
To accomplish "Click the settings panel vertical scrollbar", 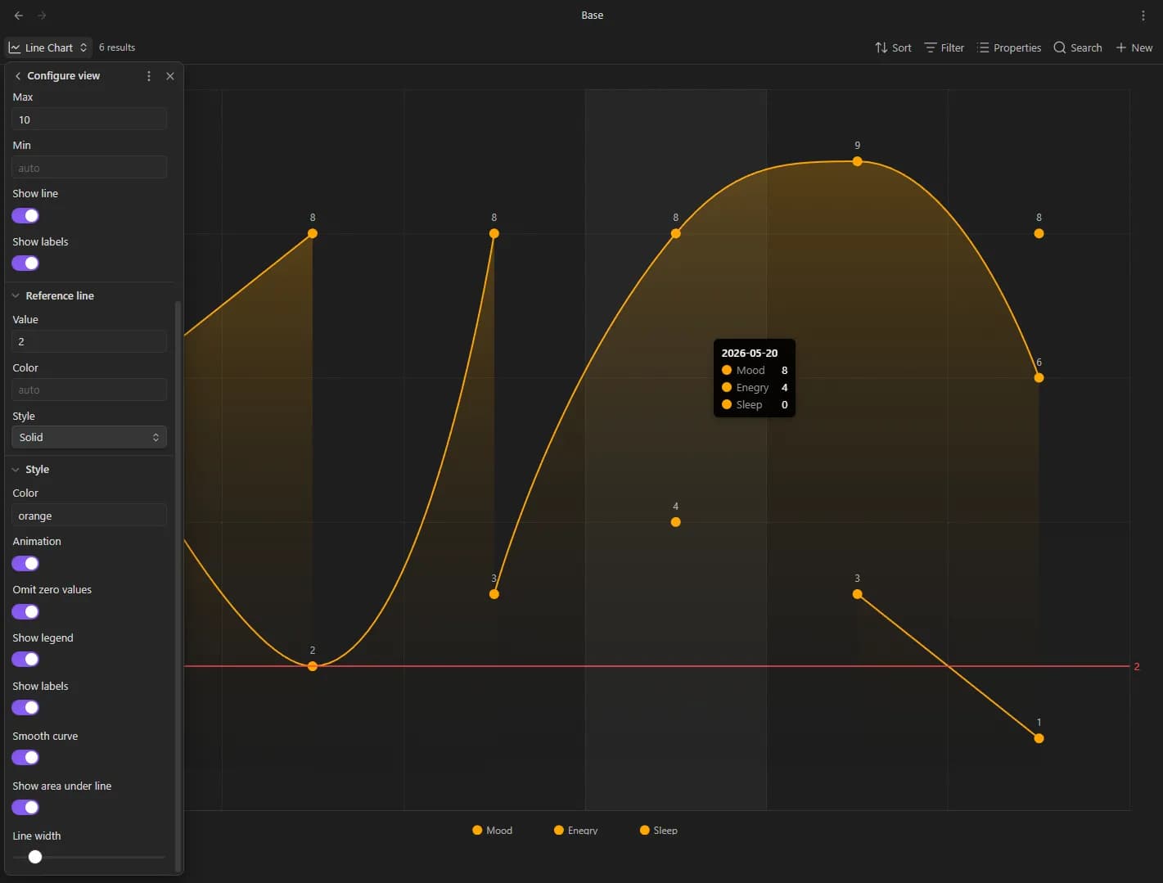I will pos(178,585).
